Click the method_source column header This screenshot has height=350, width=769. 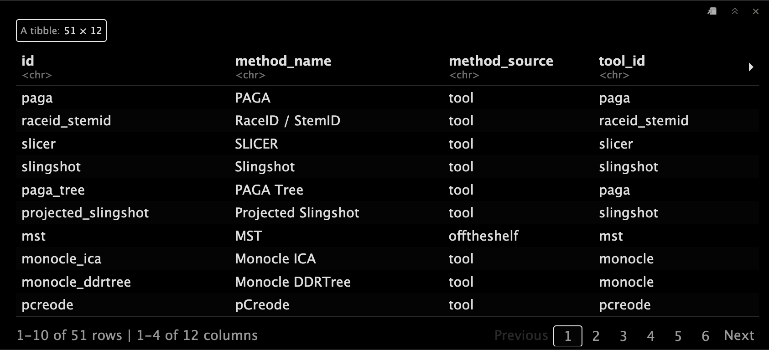pyautogui.click(x=501, y=61)
